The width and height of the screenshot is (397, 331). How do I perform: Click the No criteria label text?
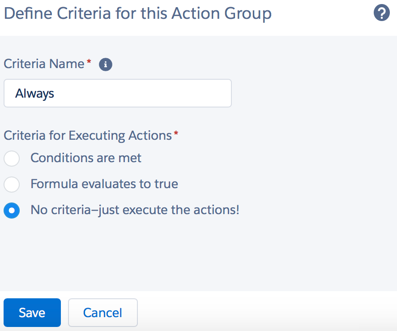pos(135,210)
